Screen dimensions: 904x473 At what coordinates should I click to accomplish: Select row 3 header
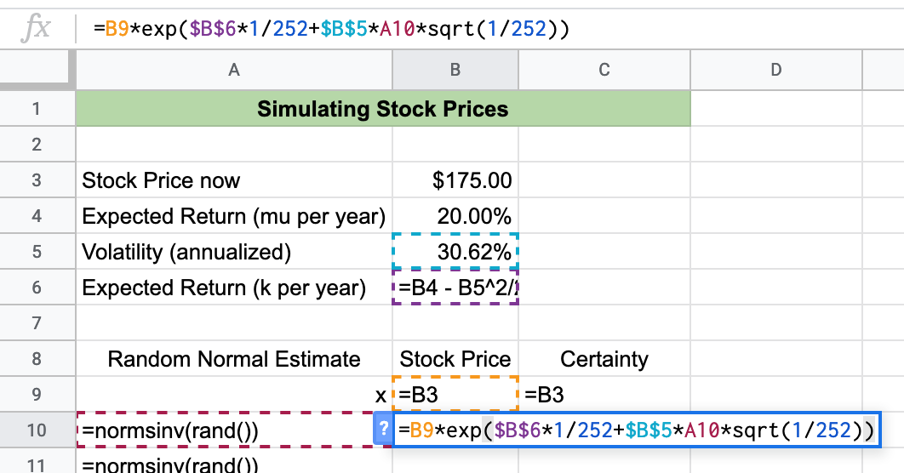click(37, 180)
